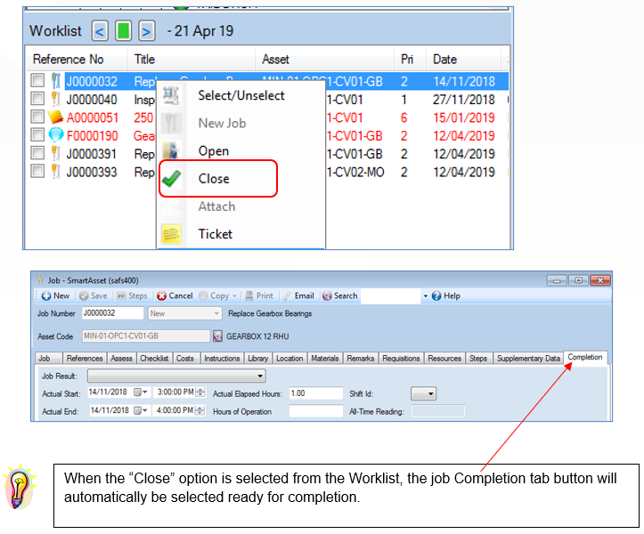Click the blue bubble icon beside F0000190
This screenshot has height=534, width=644.
point(56,134)
